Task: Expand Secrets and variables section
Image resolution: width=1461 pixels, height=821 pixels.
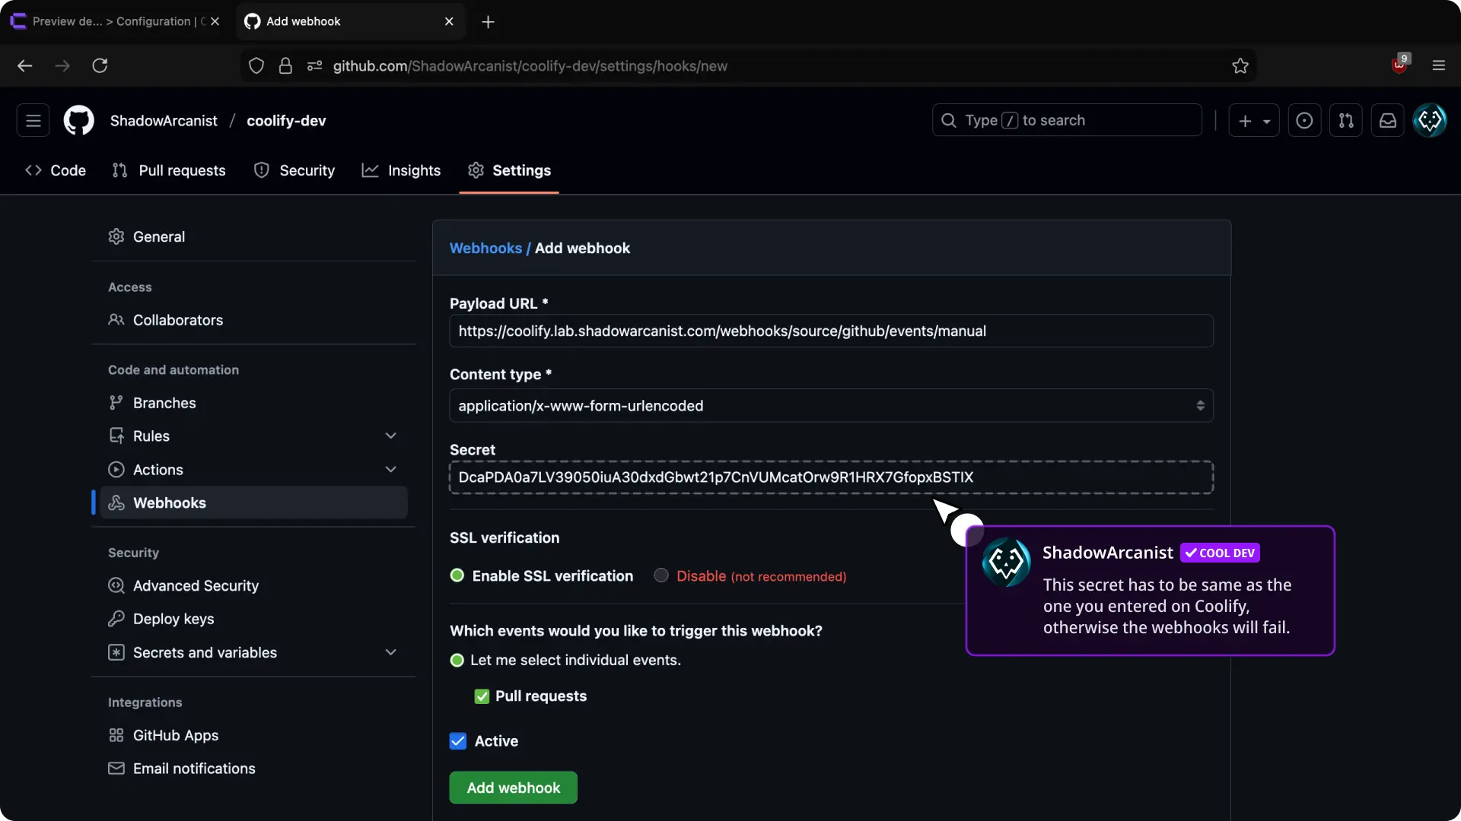Action: coord(390,653)
